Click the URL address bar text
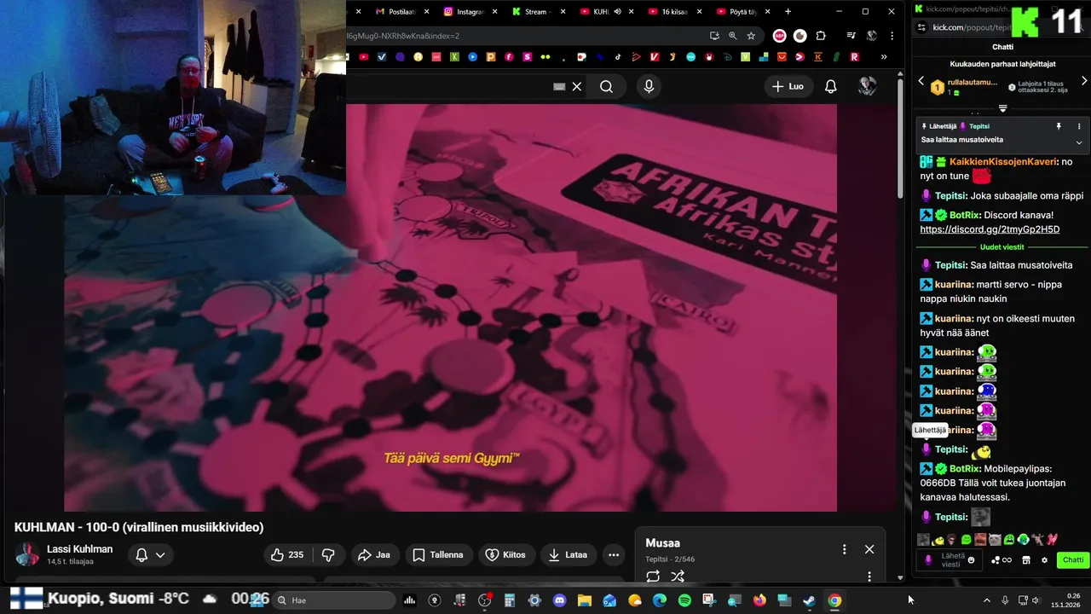Viewport: 1091px width, 614px height. tap(404, 36)
